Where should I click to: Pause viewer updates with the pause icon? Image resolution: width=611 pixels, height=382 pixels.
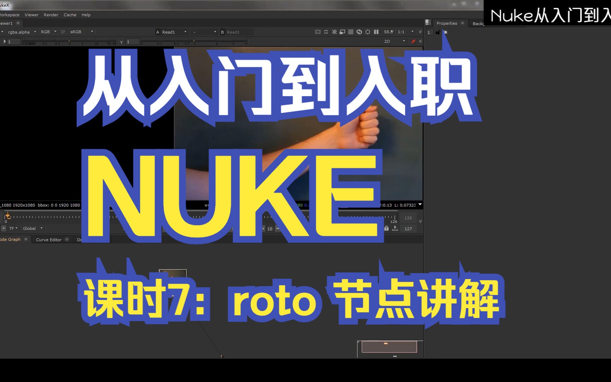(x=376, y=32)
